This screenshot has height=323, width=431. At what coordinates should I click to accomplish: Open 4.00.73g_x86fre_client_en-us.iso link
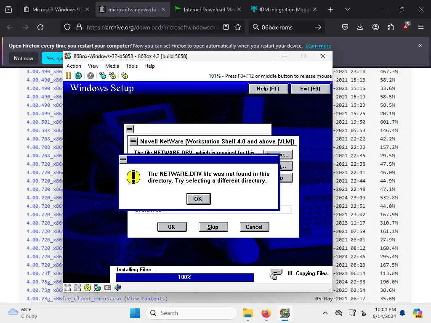74,299
